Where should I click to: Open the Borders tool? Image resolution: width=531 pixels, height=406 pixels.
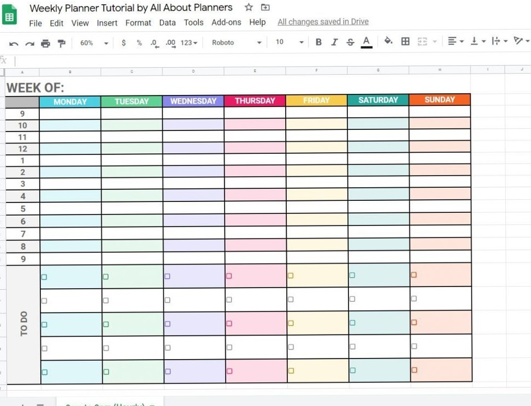405,41
